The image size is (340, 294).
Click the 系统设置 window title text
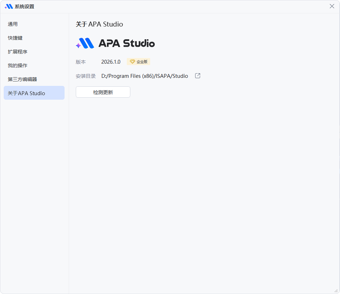(x=24, y=7)
